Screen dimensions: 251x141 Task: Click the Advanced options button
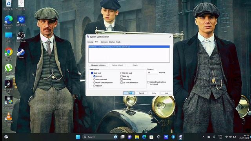98,65
